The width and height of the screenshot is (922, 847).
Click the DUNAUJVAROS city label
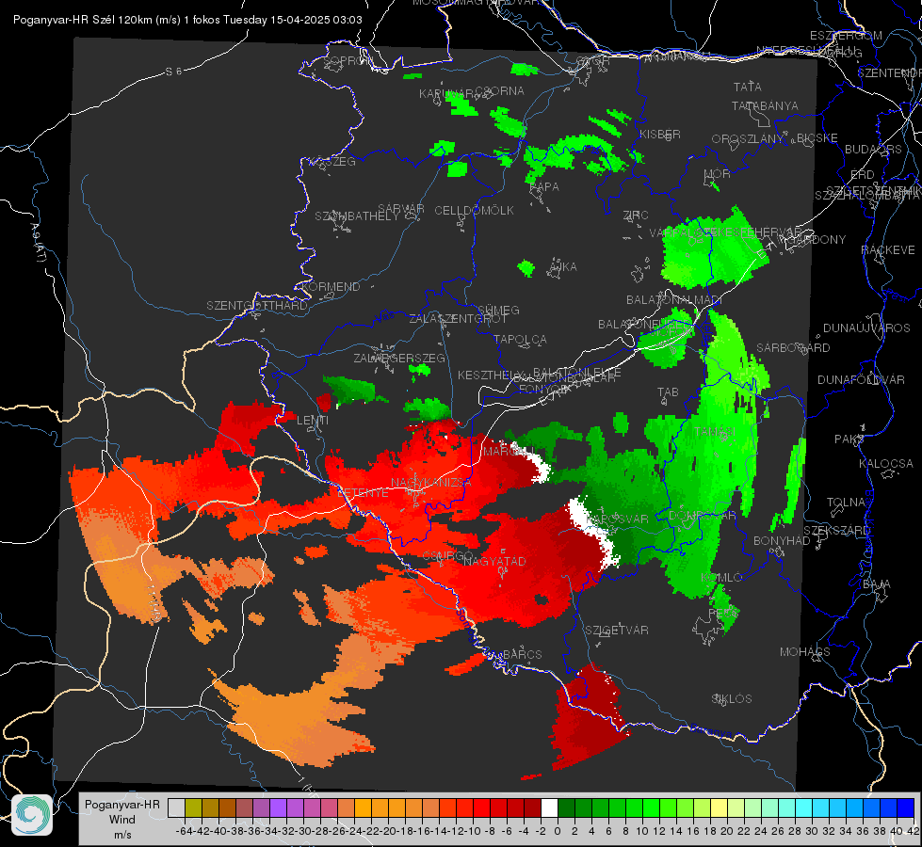pos(866,328)
